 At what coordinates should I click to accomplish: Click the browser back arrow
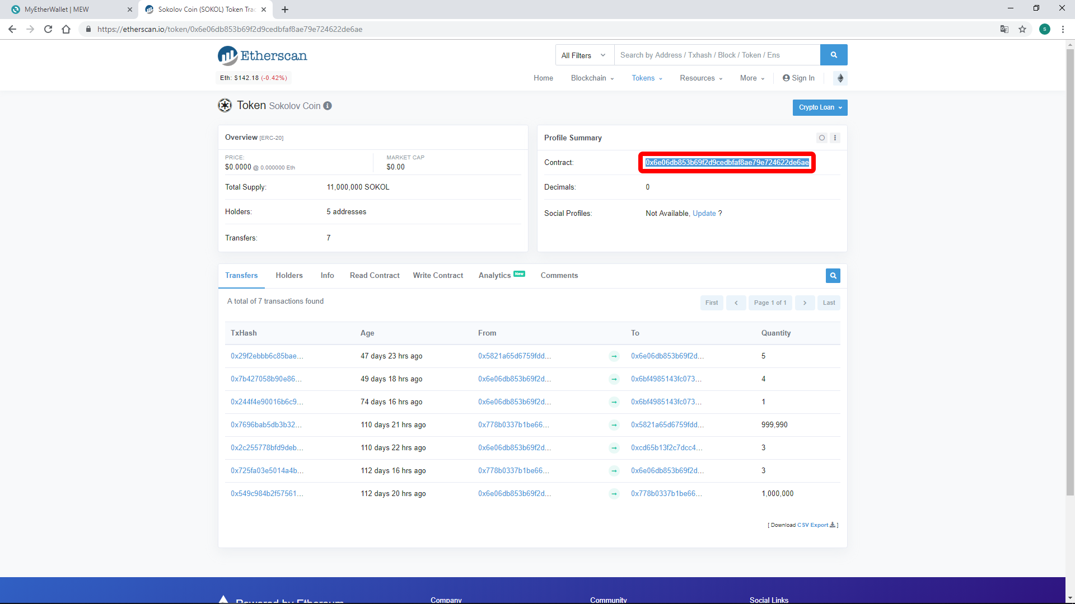(12, 29)
